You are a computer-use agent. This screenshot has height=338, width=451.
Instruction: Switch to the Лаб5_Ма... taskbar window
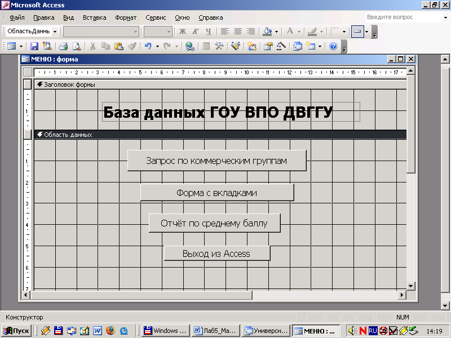coord(216,331)
